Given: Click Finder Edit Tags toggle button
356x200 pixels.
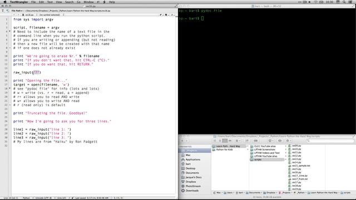Looking at the screenshot, I should [x=256, y=141].
